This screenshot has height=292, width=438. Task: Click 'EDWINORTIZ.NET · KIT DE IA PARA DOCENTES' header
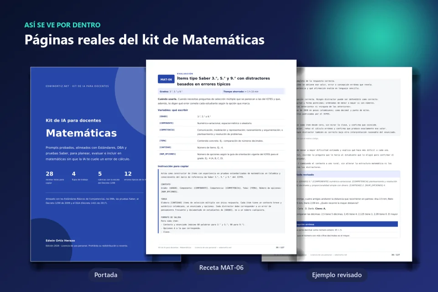(x=77, y=86)
